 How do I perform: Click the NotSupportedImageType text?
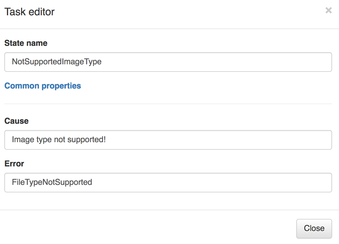[x=57, y=62]
